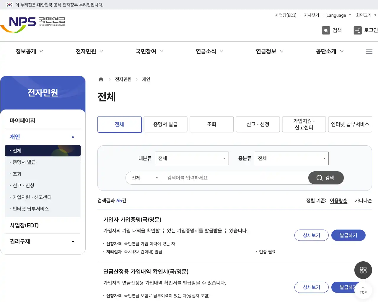Open the search scope 전체 dropdown

pos(145,178)
